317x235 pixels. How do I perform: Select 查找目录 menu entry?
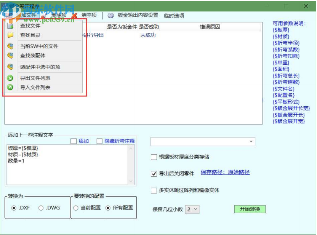pos(30,35)
